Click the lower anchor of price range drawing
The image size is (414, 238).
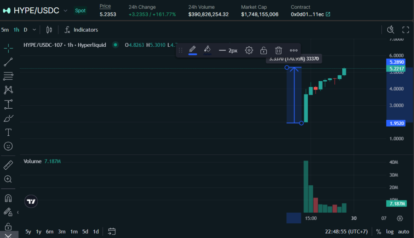pyautogui.click(x=301, y=123)
